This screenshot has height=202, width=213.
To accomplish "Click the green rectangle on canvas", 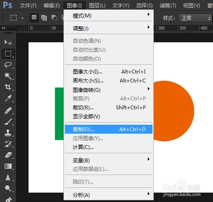I will 59,114.
